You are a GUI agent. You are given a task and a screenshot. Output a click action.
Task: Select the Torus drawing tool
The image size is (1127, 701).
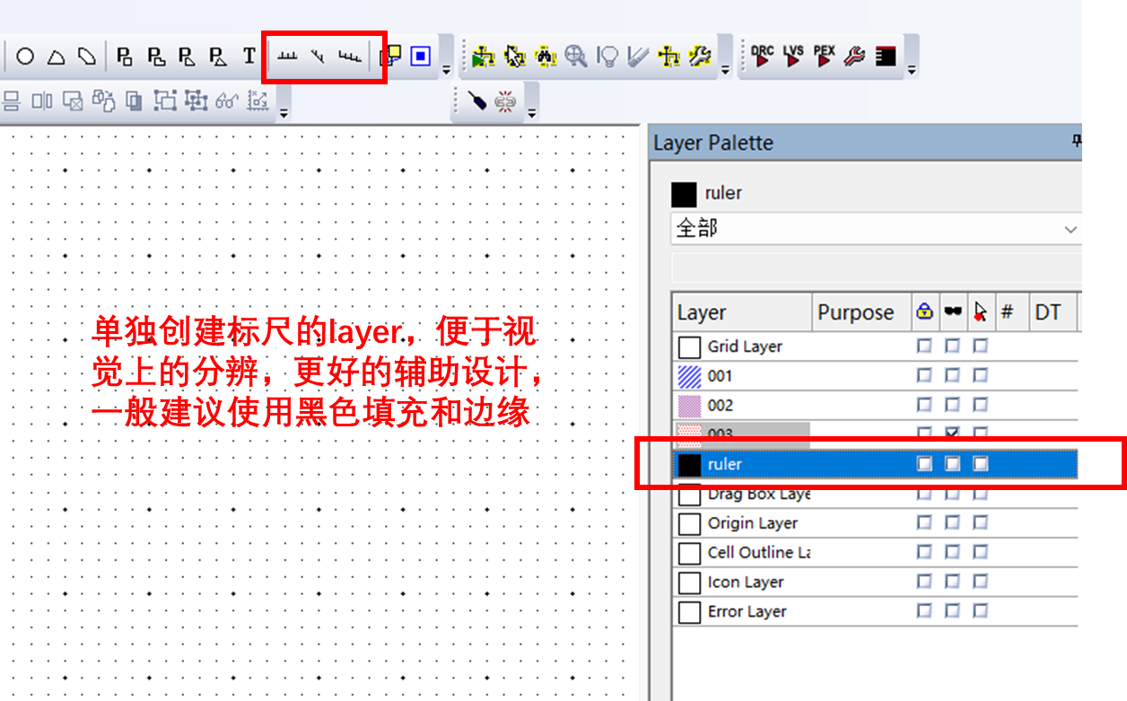click(86, 57)
